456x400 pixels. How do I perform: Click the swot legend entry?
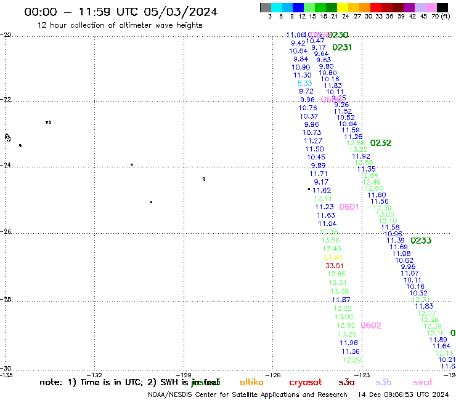pyautogui.click(x=423, y=382)
